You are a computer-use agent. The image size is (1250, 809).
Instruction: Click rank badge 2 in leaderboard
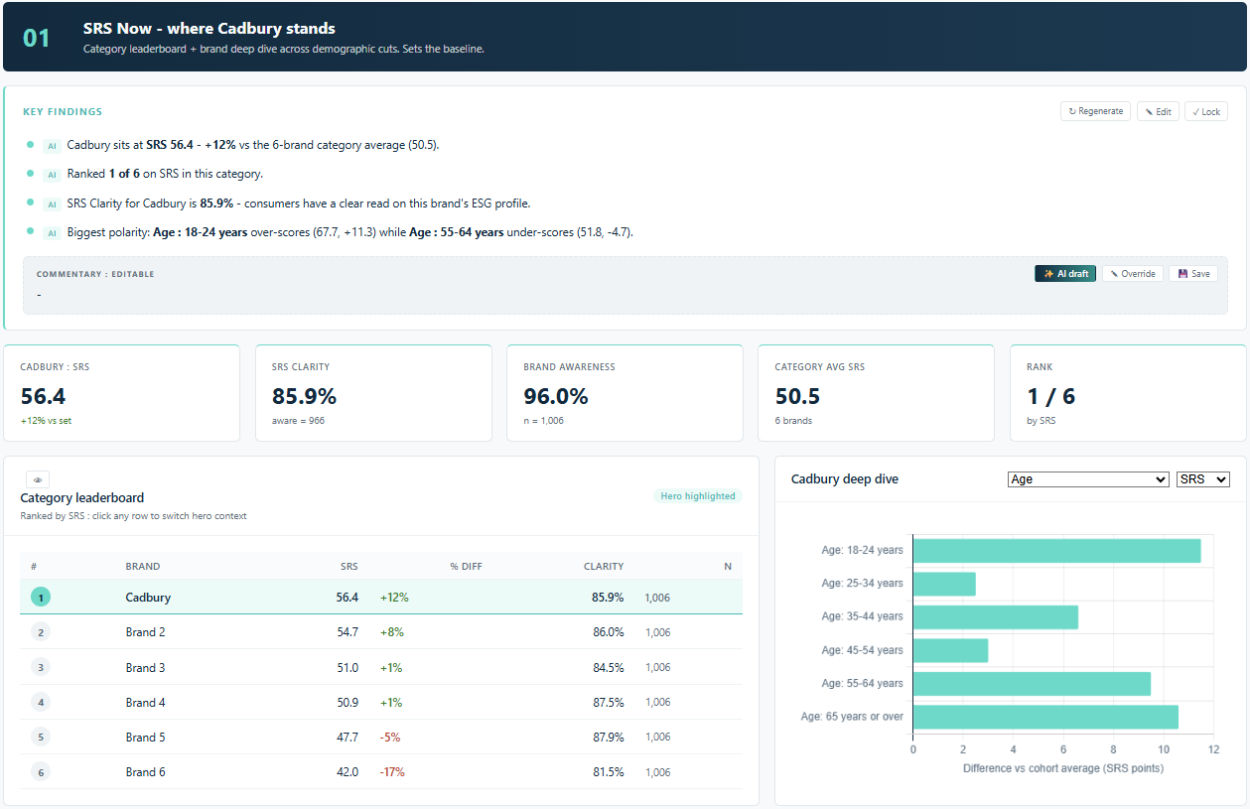[41, 632]
